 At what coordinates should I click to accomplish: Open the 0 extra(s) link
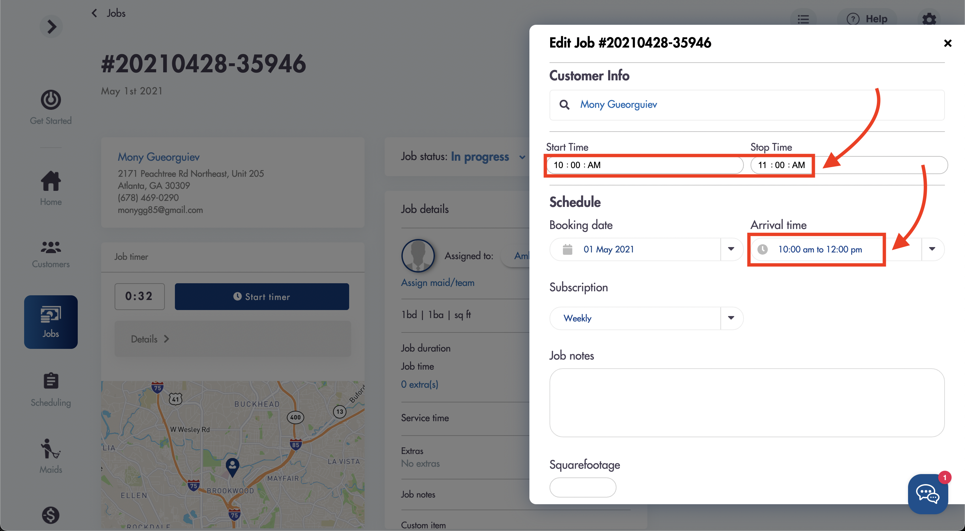pyautogui.click(x=419, y=384)
